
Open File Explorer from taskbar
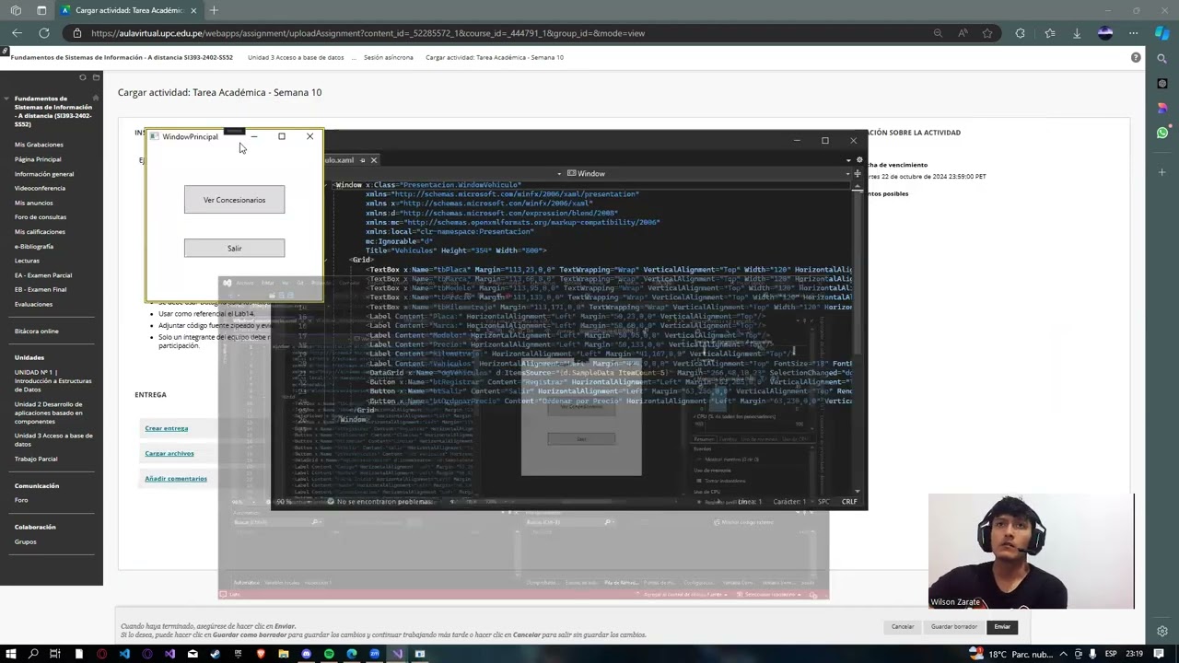[284, 654]
